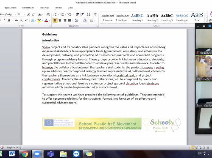Toggle Justify alignment
Image resolution: width=212 pixels, height=158 pixels.
coord(70,20)
